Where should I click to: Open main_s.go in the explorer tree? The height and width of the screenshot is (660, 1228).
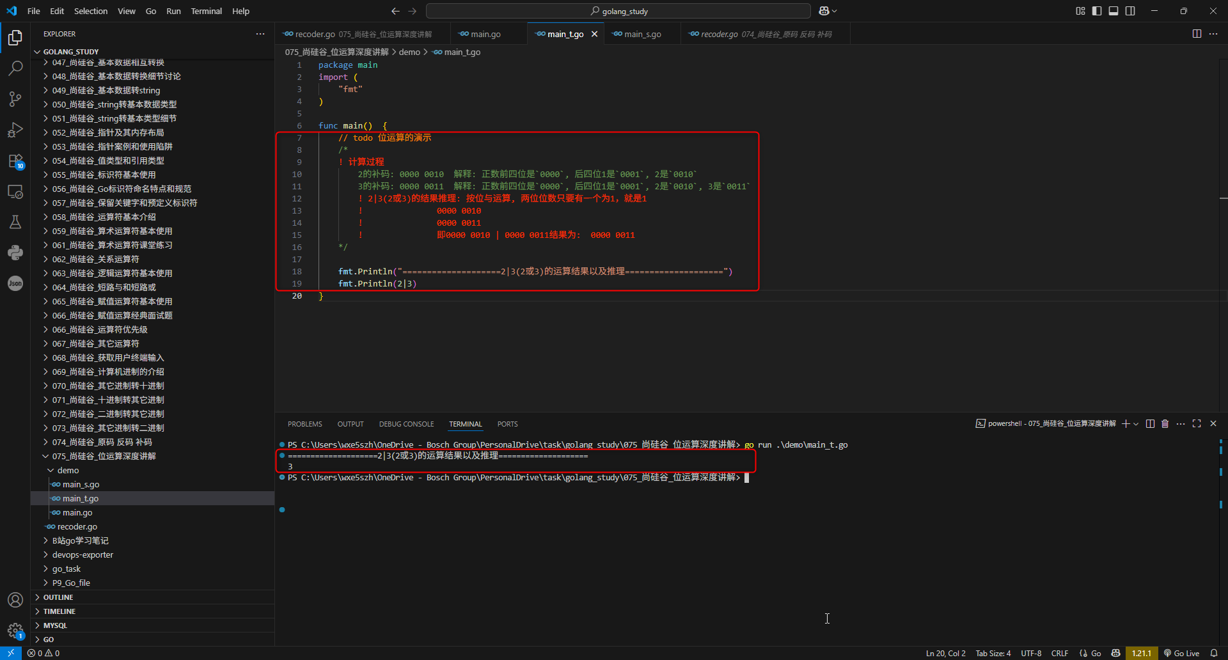[153, 484]
